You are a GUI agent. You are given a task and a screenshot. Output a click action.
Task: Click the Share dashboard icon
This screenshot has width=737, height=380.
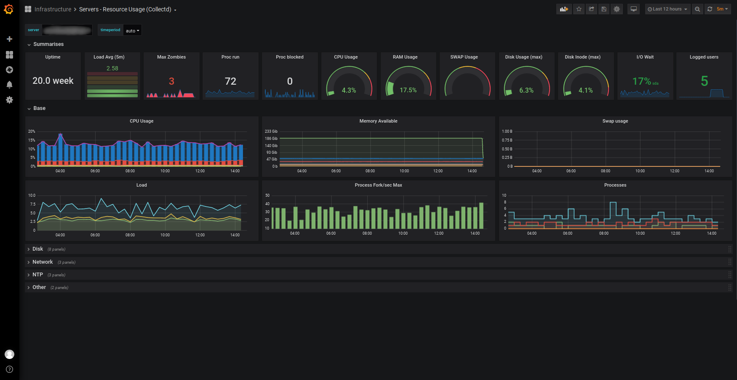tap(592, 9)
